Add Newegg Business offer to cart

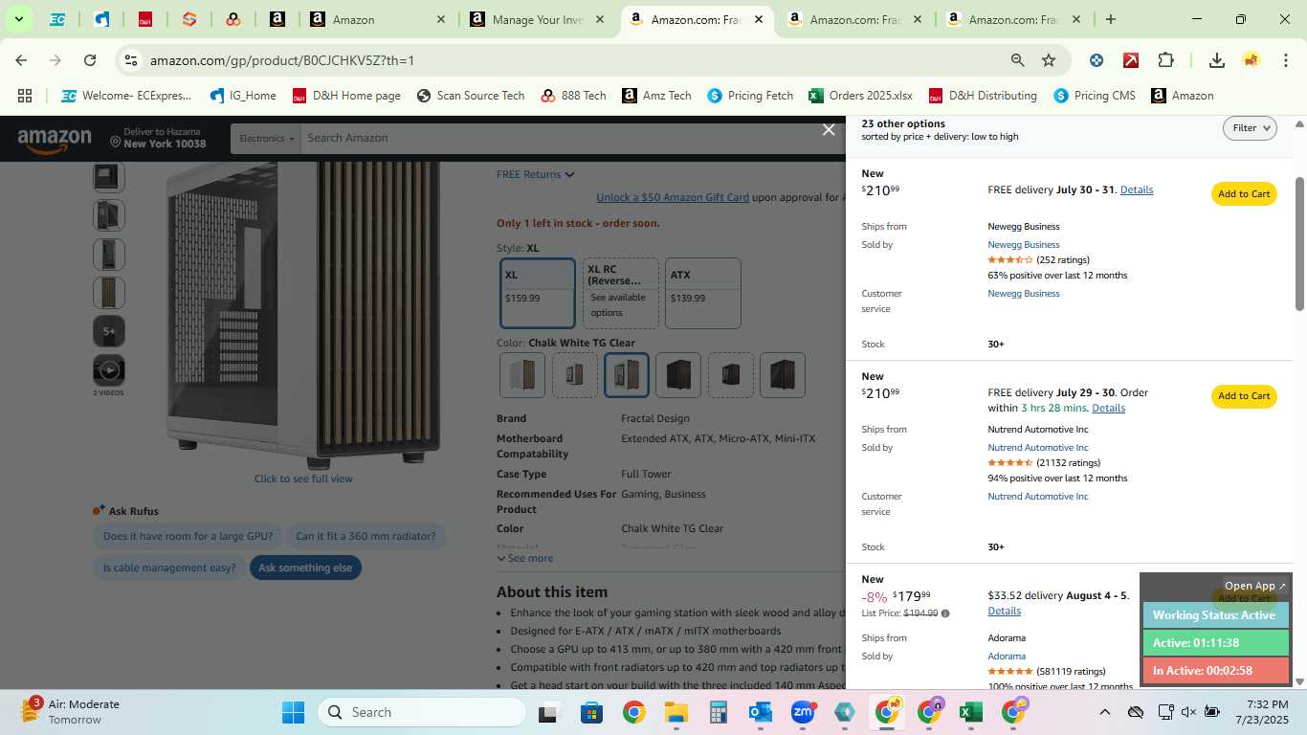pos(1244,193)
